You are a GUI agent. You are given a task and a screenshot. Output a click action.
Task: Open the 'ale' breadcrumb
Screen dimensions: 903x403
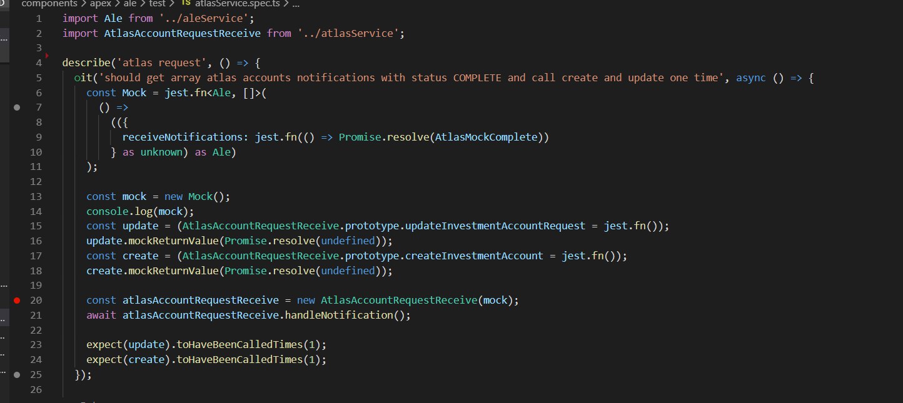click(x=129, y=4)
